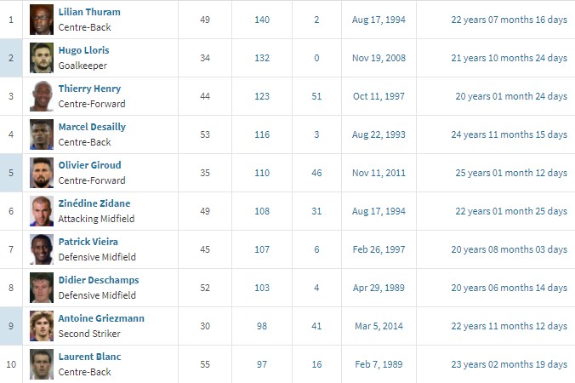Open Patrick Vieira's portrait thumbnail
The width and height of the screenshot is (575, 383).
click(40, 249)
